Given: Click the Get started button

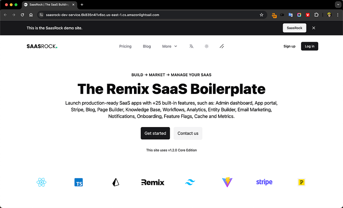Looking at the screenshot, I should pos(155,133).
